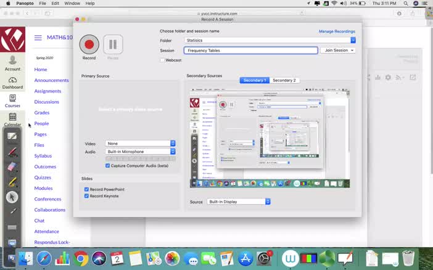Image resolution: width=433 pixels, height=270 pixels.
Task: Start recording with the red Record button
Action: click(x=89, y=44)
